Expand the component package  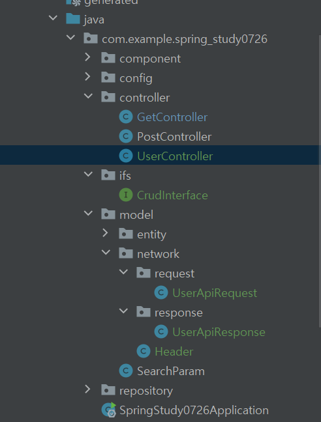click(x=87, y=57)
